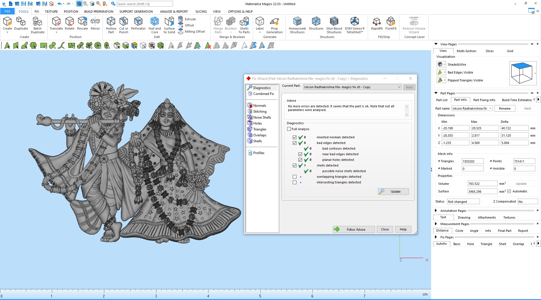Click the Undo arrow in quick access toolbar
Image resolution: width=541 pixels, height=300 pixels.
(59, 4)
